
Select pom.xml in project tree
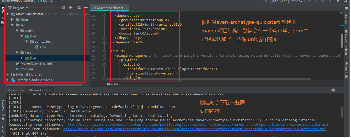(27, 69)
